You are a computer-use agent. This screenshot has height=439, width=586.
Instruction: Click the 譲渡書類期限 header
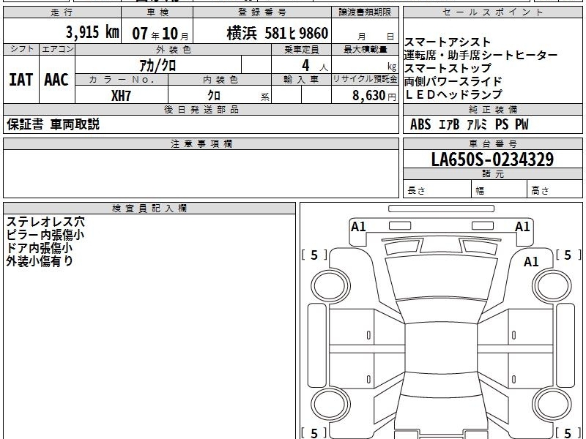click(x=365, y=12)
